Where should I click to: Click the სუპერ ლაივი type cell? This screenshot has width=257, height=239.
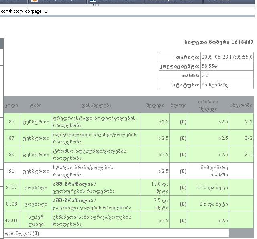click(x=36, y=221)
